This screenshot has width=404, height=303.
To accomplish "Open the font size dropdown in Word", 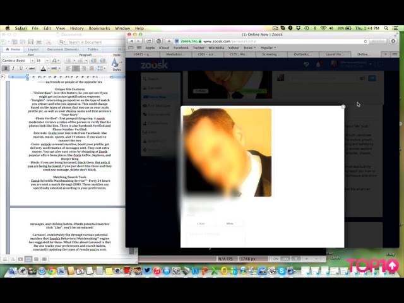I will pyautogui.click(x=47, y=61).
